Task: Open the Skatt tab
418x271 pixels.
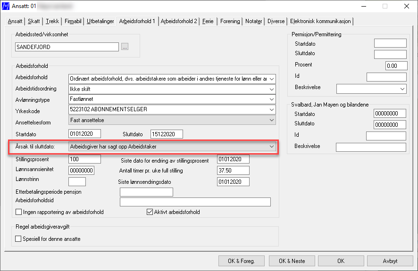Action: pyautogui.click(x=34, y=21)
